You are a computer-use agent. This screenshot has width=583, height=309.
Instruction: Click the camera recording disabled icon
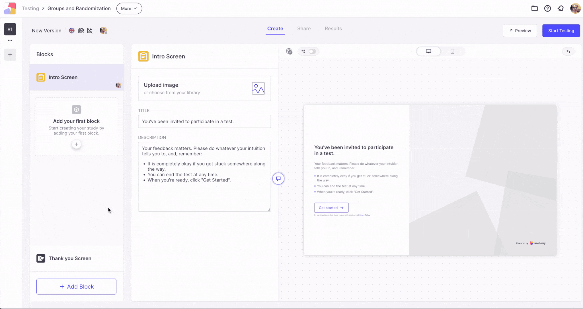[81, 31]
